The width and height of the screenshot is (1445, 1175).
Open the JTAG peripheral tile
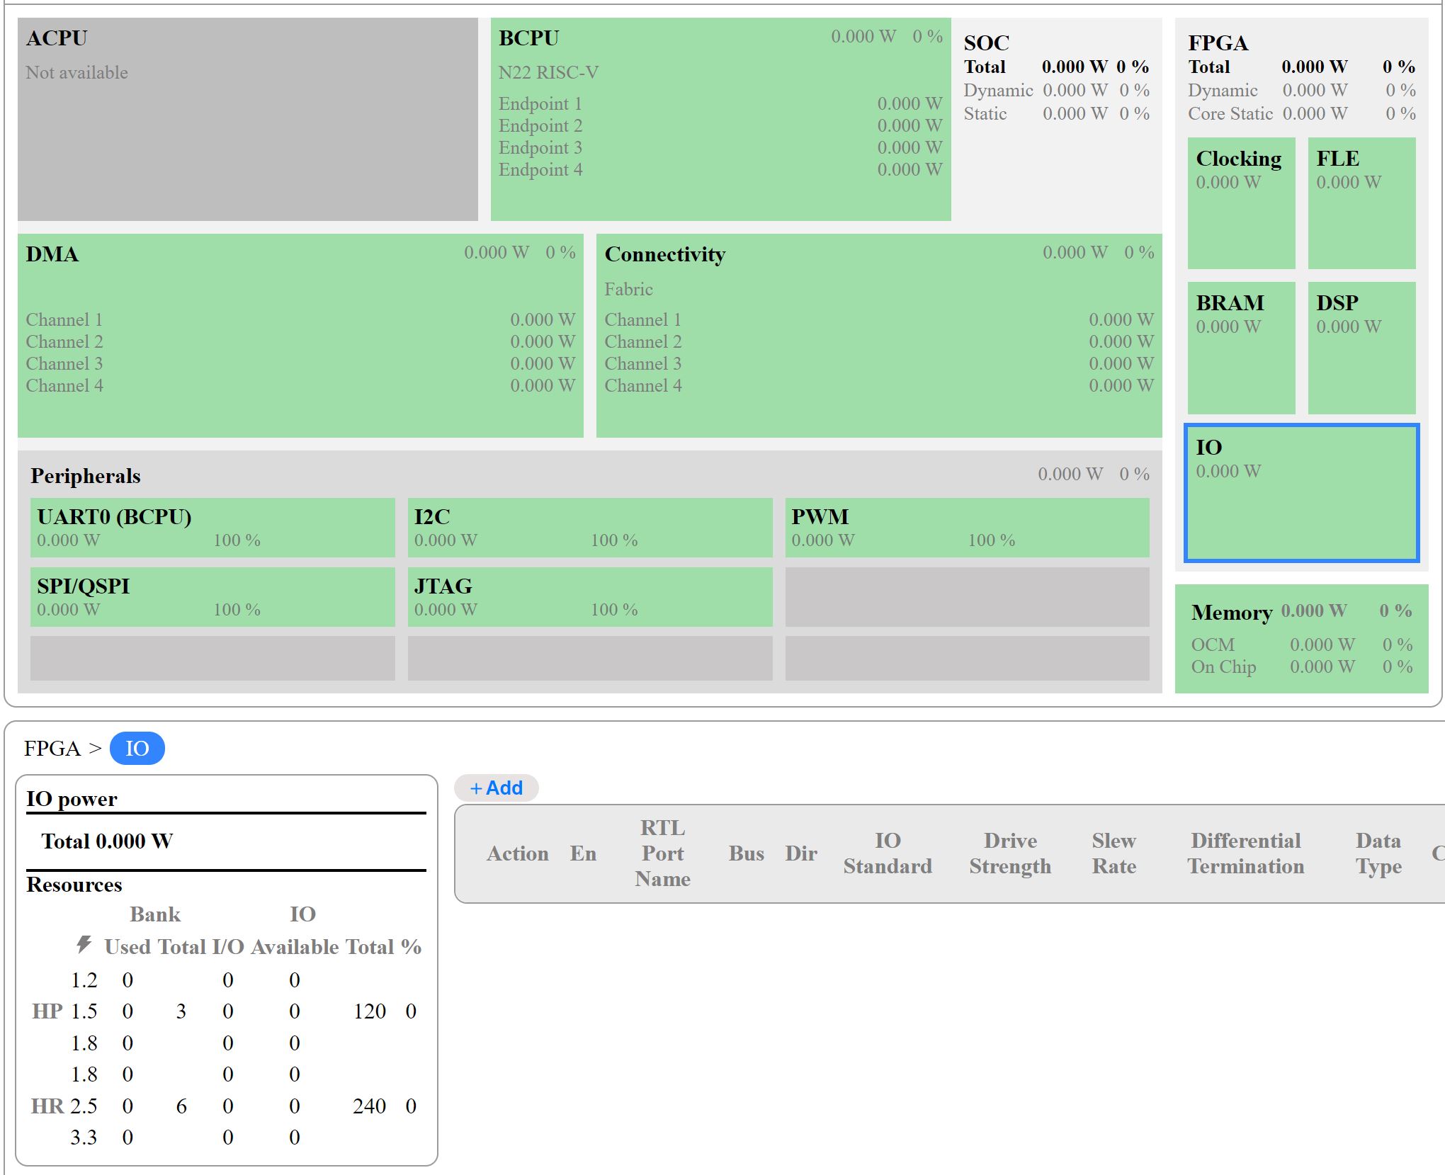coord(590,596)
